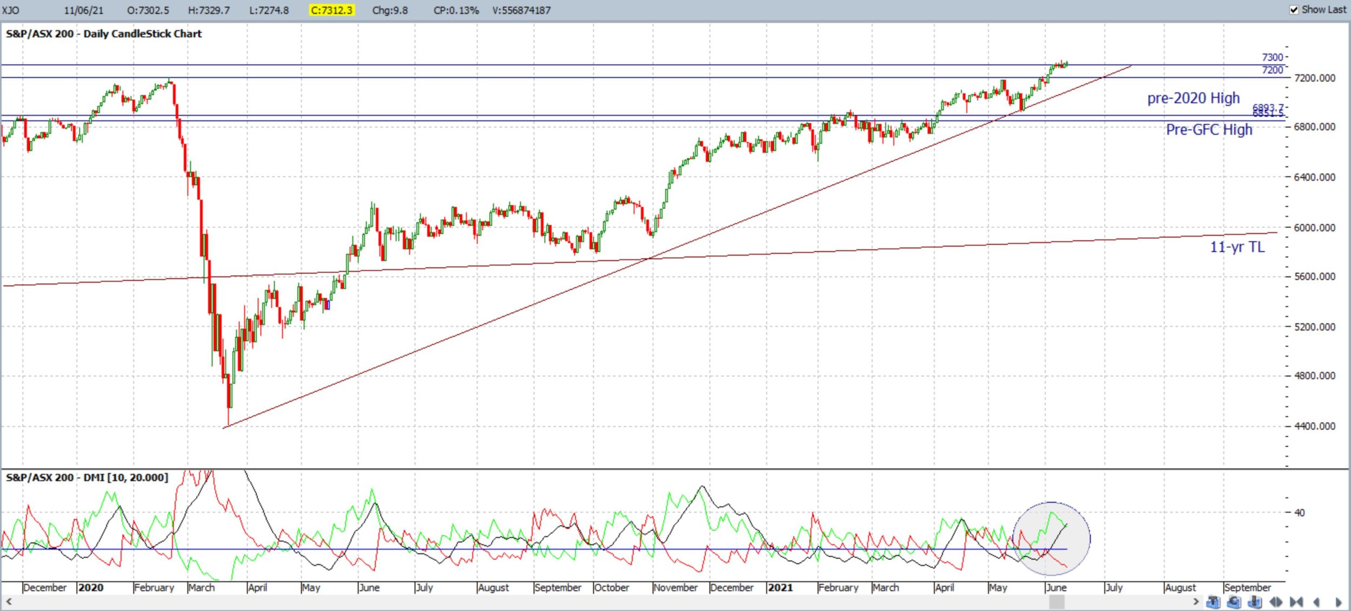The image size is (1351, 611).
Task: Click the open value O:7302.5
Action: pos(148,10)
